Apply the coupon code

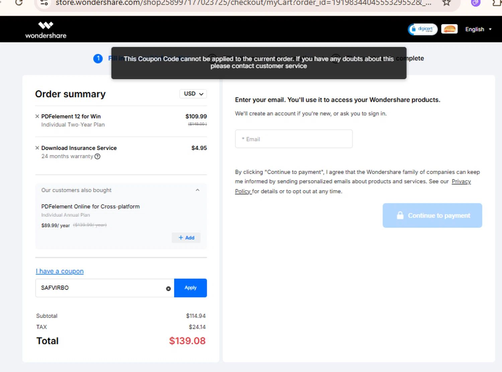point(190,288)
